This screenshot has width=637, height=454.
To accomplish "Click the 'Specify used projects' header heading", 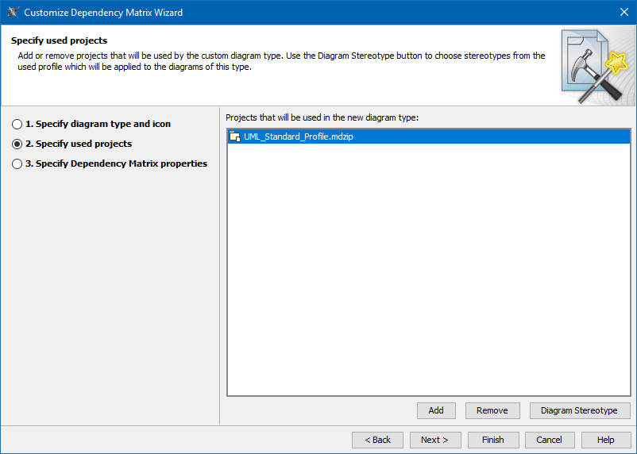I will click(x=59, y=40).
